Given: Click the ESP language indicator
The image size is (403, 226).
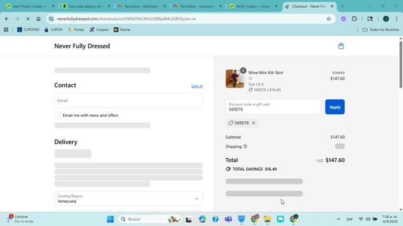Looking at the screenshot, I should coord(349,219).
